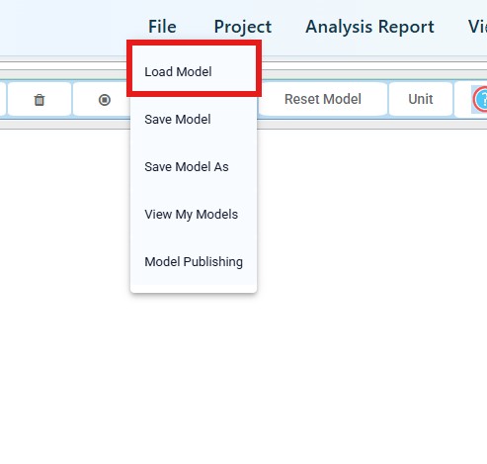This screenshot has height=464, width=487.
Task: Click the partially visible leftmost toolbar button
Action: (x=3, y=99)
